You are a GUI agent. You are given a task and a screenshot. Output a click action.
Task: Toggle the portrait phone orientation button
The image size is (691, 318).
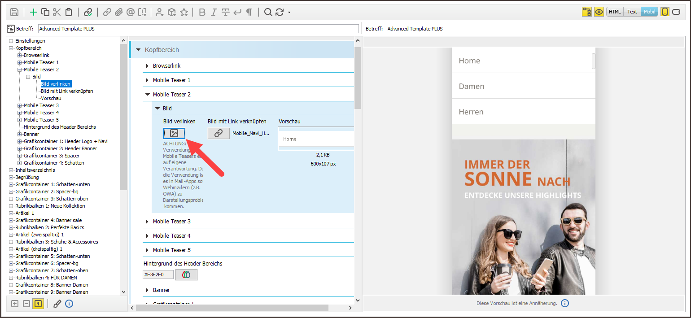665,12
